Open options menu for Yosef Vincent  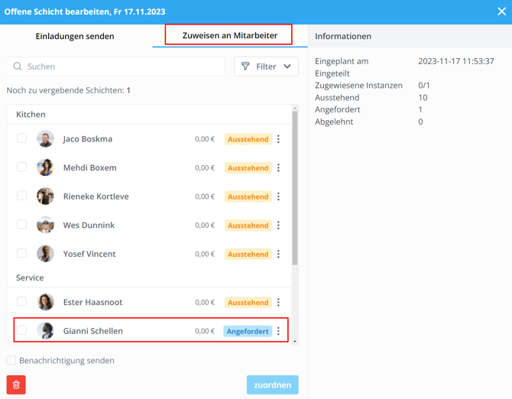(279, 254)
